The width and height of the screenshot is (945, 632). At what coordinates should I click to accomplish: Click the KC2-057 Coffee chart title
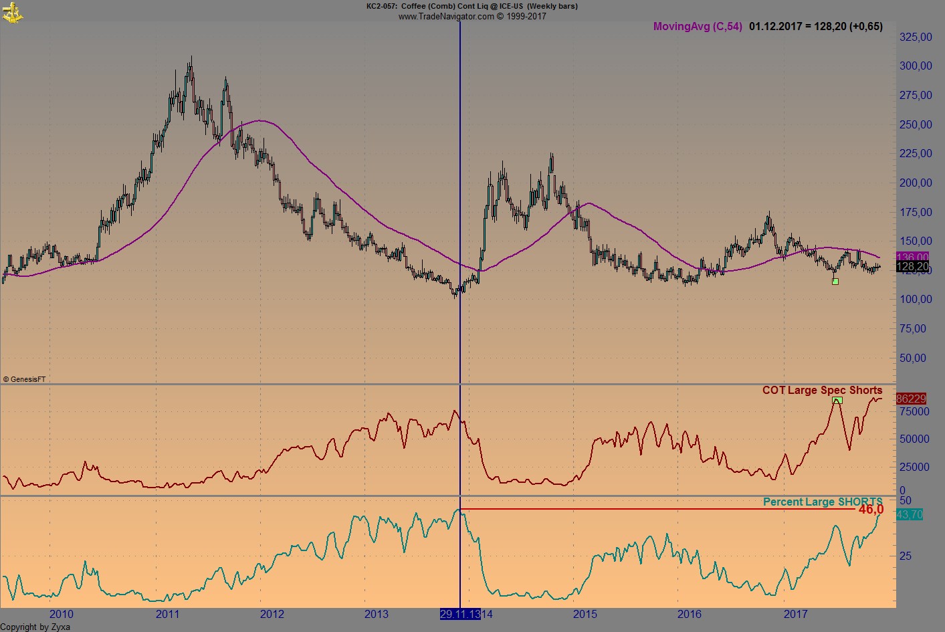(x=471, y=6)
